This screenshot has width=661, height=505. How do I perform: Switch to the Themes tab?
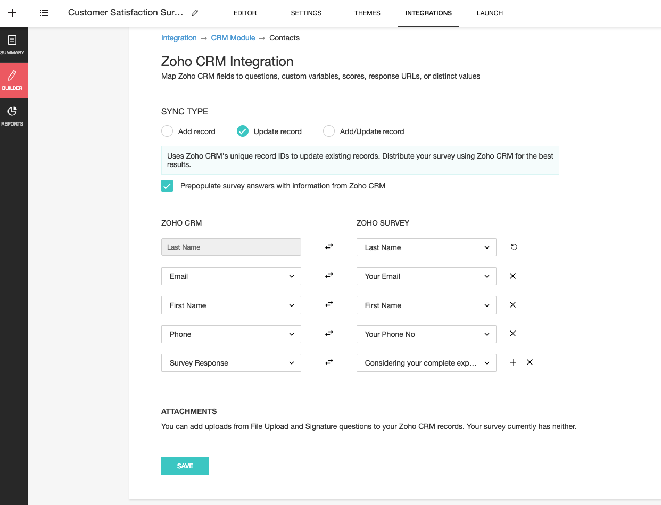367,13
